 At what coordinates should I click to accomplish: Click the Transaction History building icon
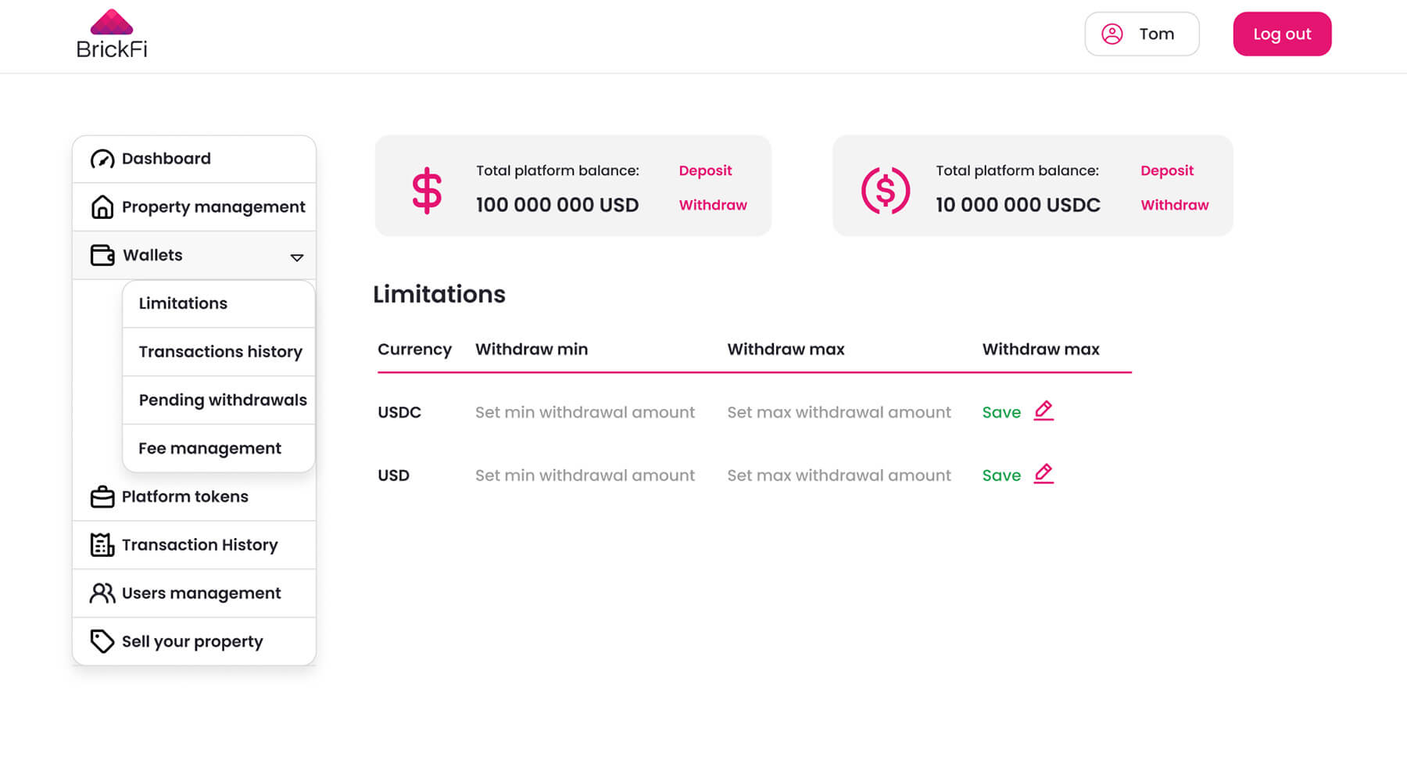tap(102, 545)
